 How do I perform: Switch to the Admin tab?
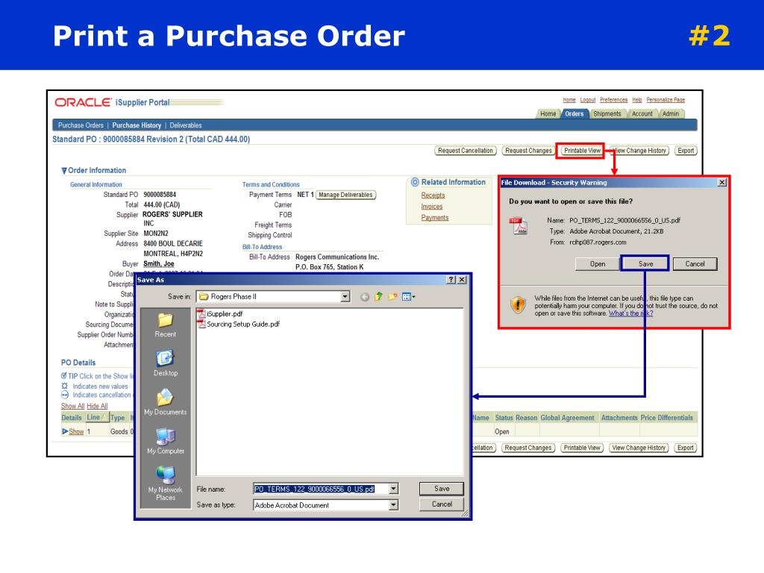[x=671, y=113]
